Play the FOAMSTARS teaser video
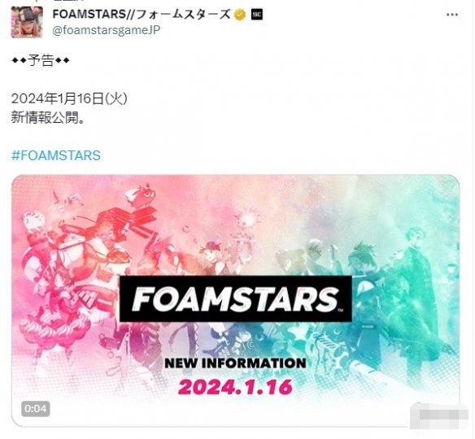Screen dimensions: 475x439 click(236, 300)
